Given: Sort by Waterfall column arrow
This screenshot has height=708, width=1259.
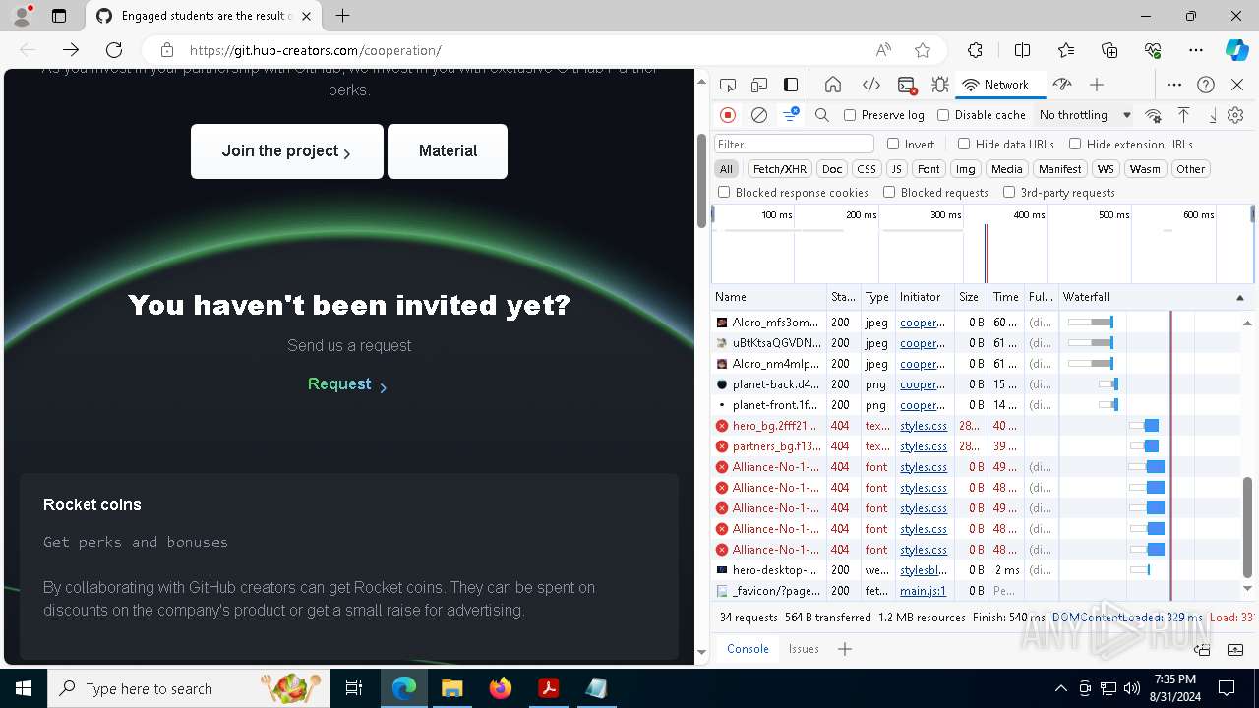Looking at the screenshot, I should [1240, 297].
